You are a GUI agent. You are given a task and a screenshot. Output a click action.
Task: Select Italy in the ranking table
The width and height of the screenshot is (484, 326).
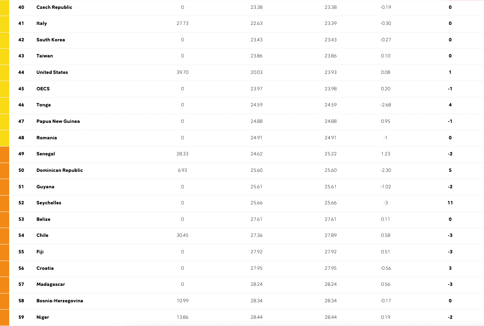point(41,23)
